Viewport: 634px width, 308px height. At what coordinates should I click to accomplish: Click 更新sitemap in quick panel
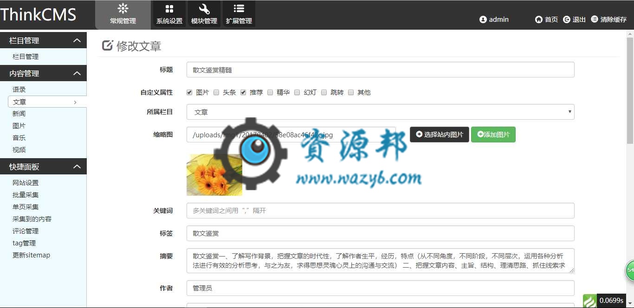pos(31,255)
